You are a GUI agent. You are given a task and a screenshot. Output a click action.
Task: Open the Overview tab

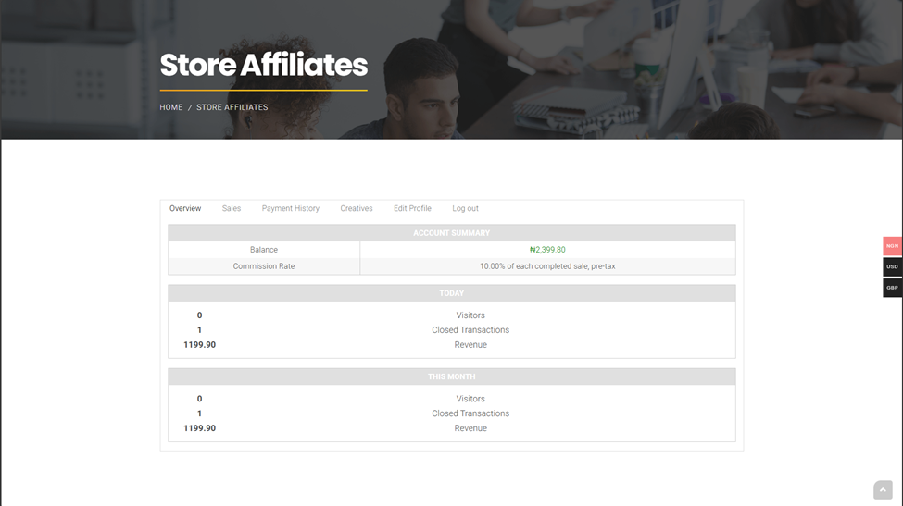point(185,209)
